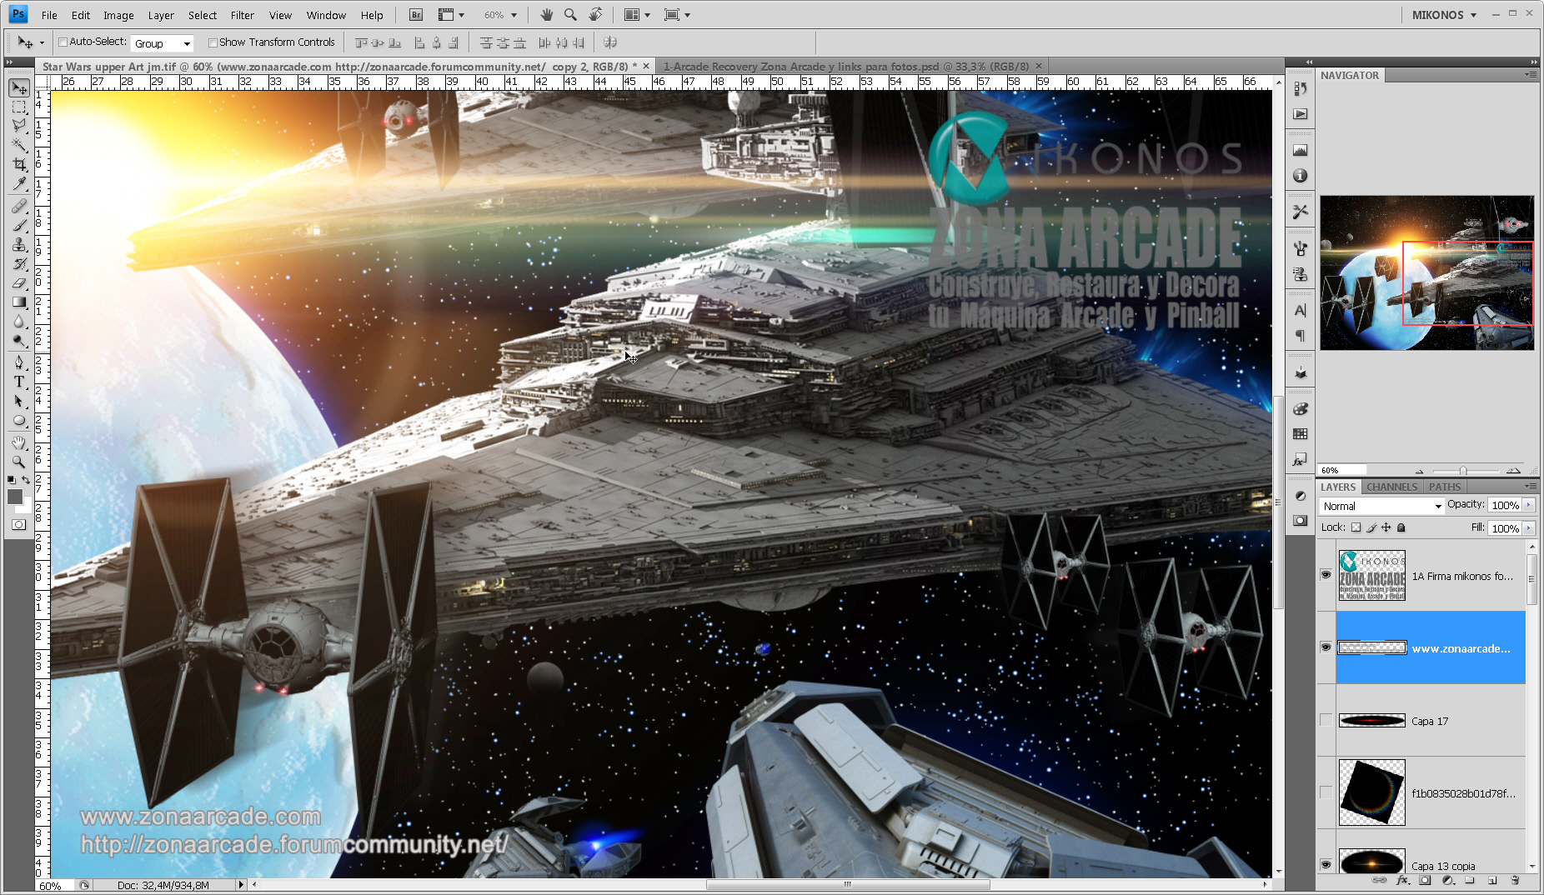
Task: Select the Gradient tool
Action: (19, 302)
